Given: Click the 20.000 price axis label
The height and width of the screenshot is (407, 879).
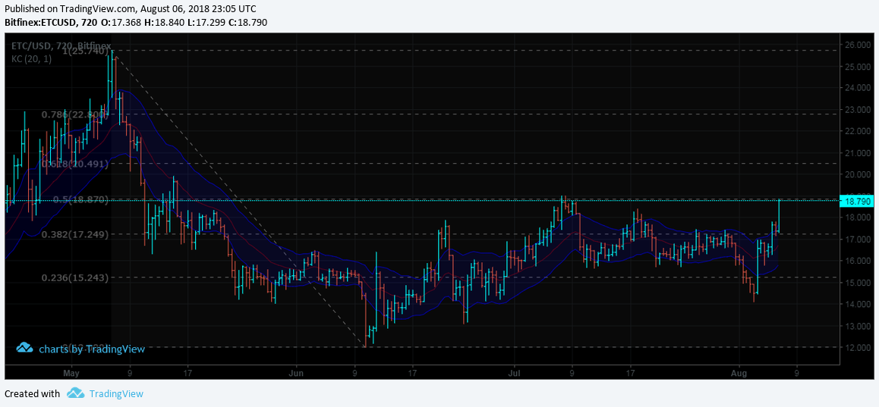Looking at the screenshot, I should pos(858,174).
